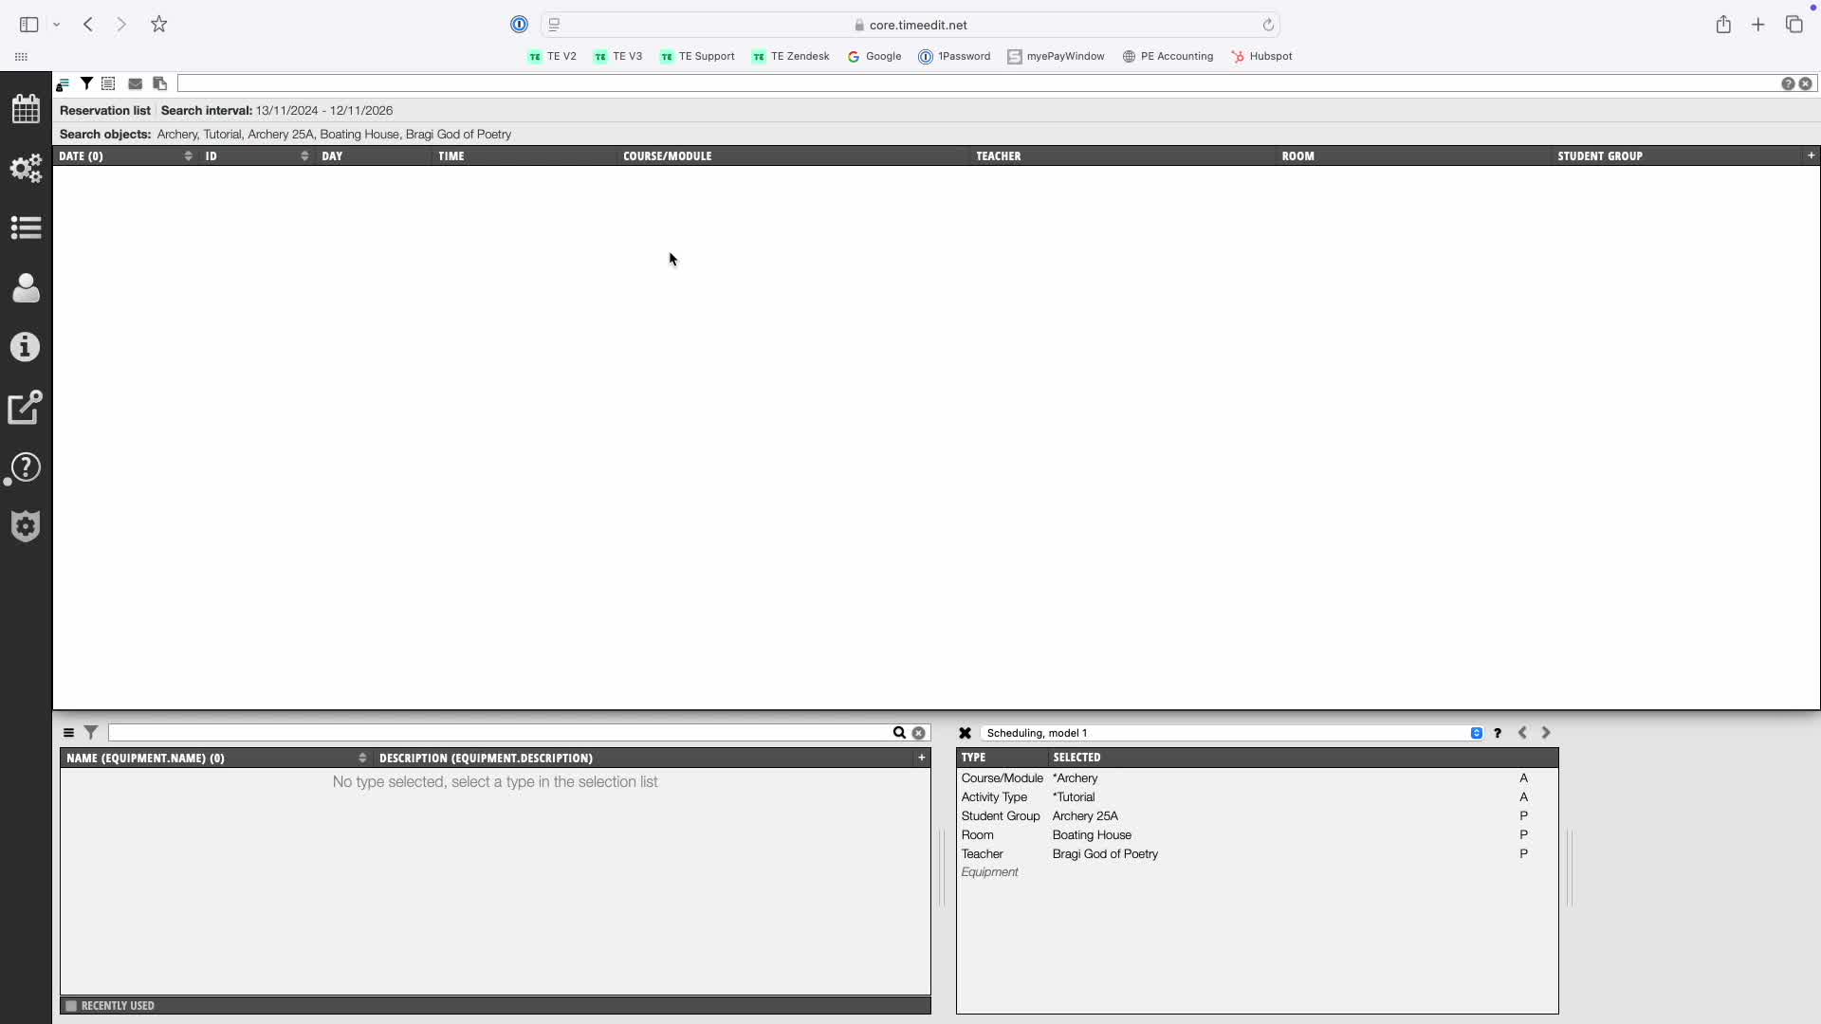Open the info icon in the sidebar

coord(26,347)
